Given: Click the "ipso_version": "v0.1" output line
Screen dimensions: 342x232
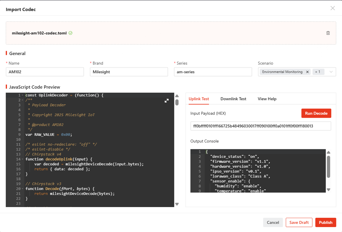Looking at the screenshot, I should coord(236,171).
